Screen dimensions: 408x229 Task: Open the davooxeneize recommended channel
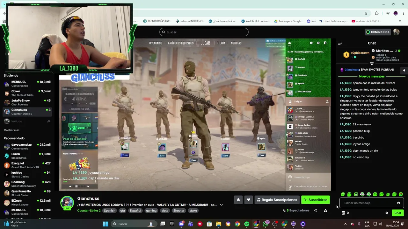coord(27,147)
